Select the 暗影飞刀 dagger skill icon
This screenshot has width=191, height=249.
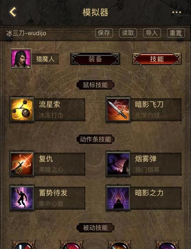[118, 110]
